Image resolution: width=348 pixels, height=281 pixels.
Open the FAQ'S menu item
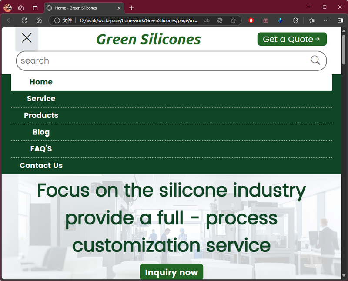point(41,148)
